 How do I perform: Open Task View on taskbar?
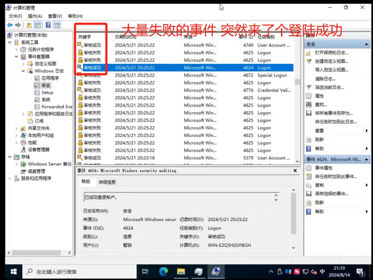pos(145,272)
